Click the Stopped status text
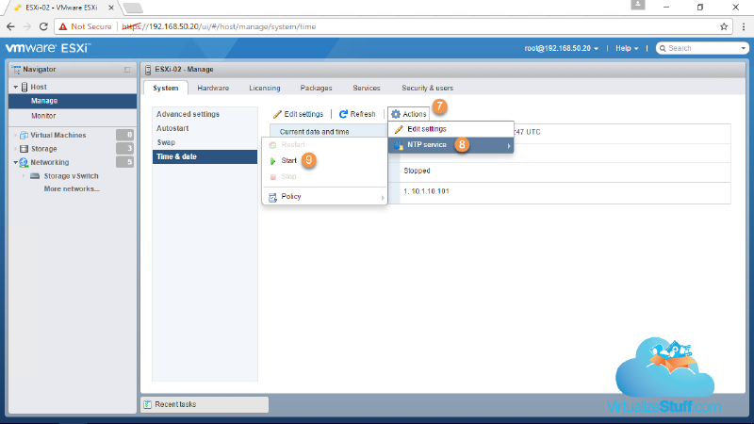 click(x=417, y=171)
